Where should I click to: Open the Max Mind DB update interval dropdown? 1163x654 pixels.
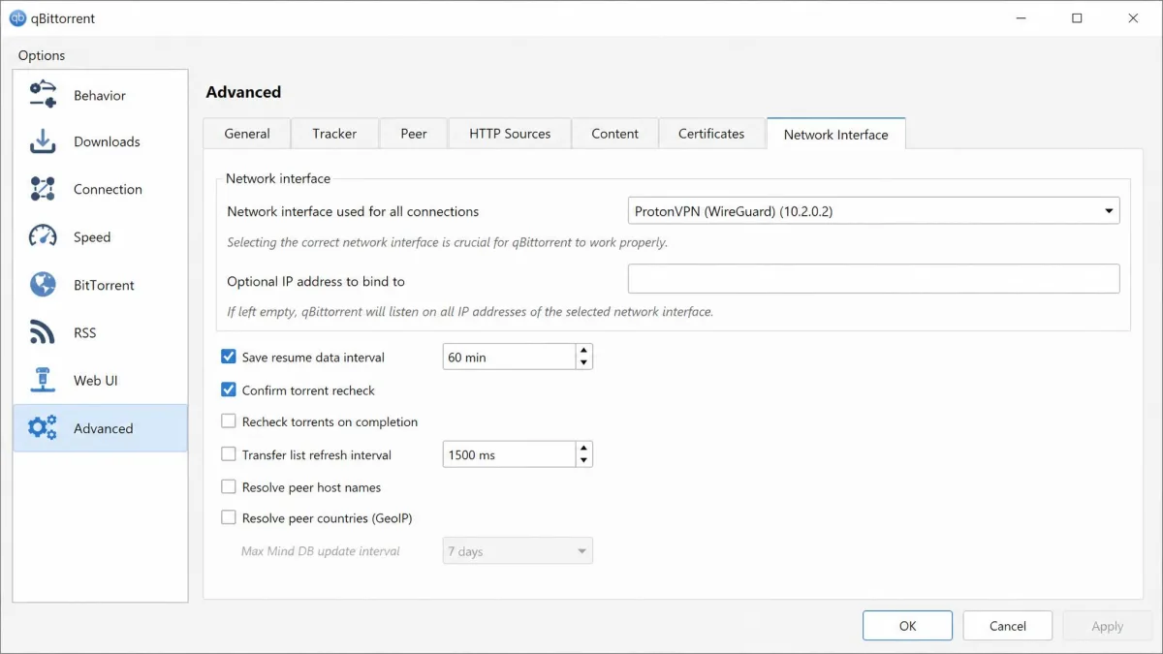518,551
